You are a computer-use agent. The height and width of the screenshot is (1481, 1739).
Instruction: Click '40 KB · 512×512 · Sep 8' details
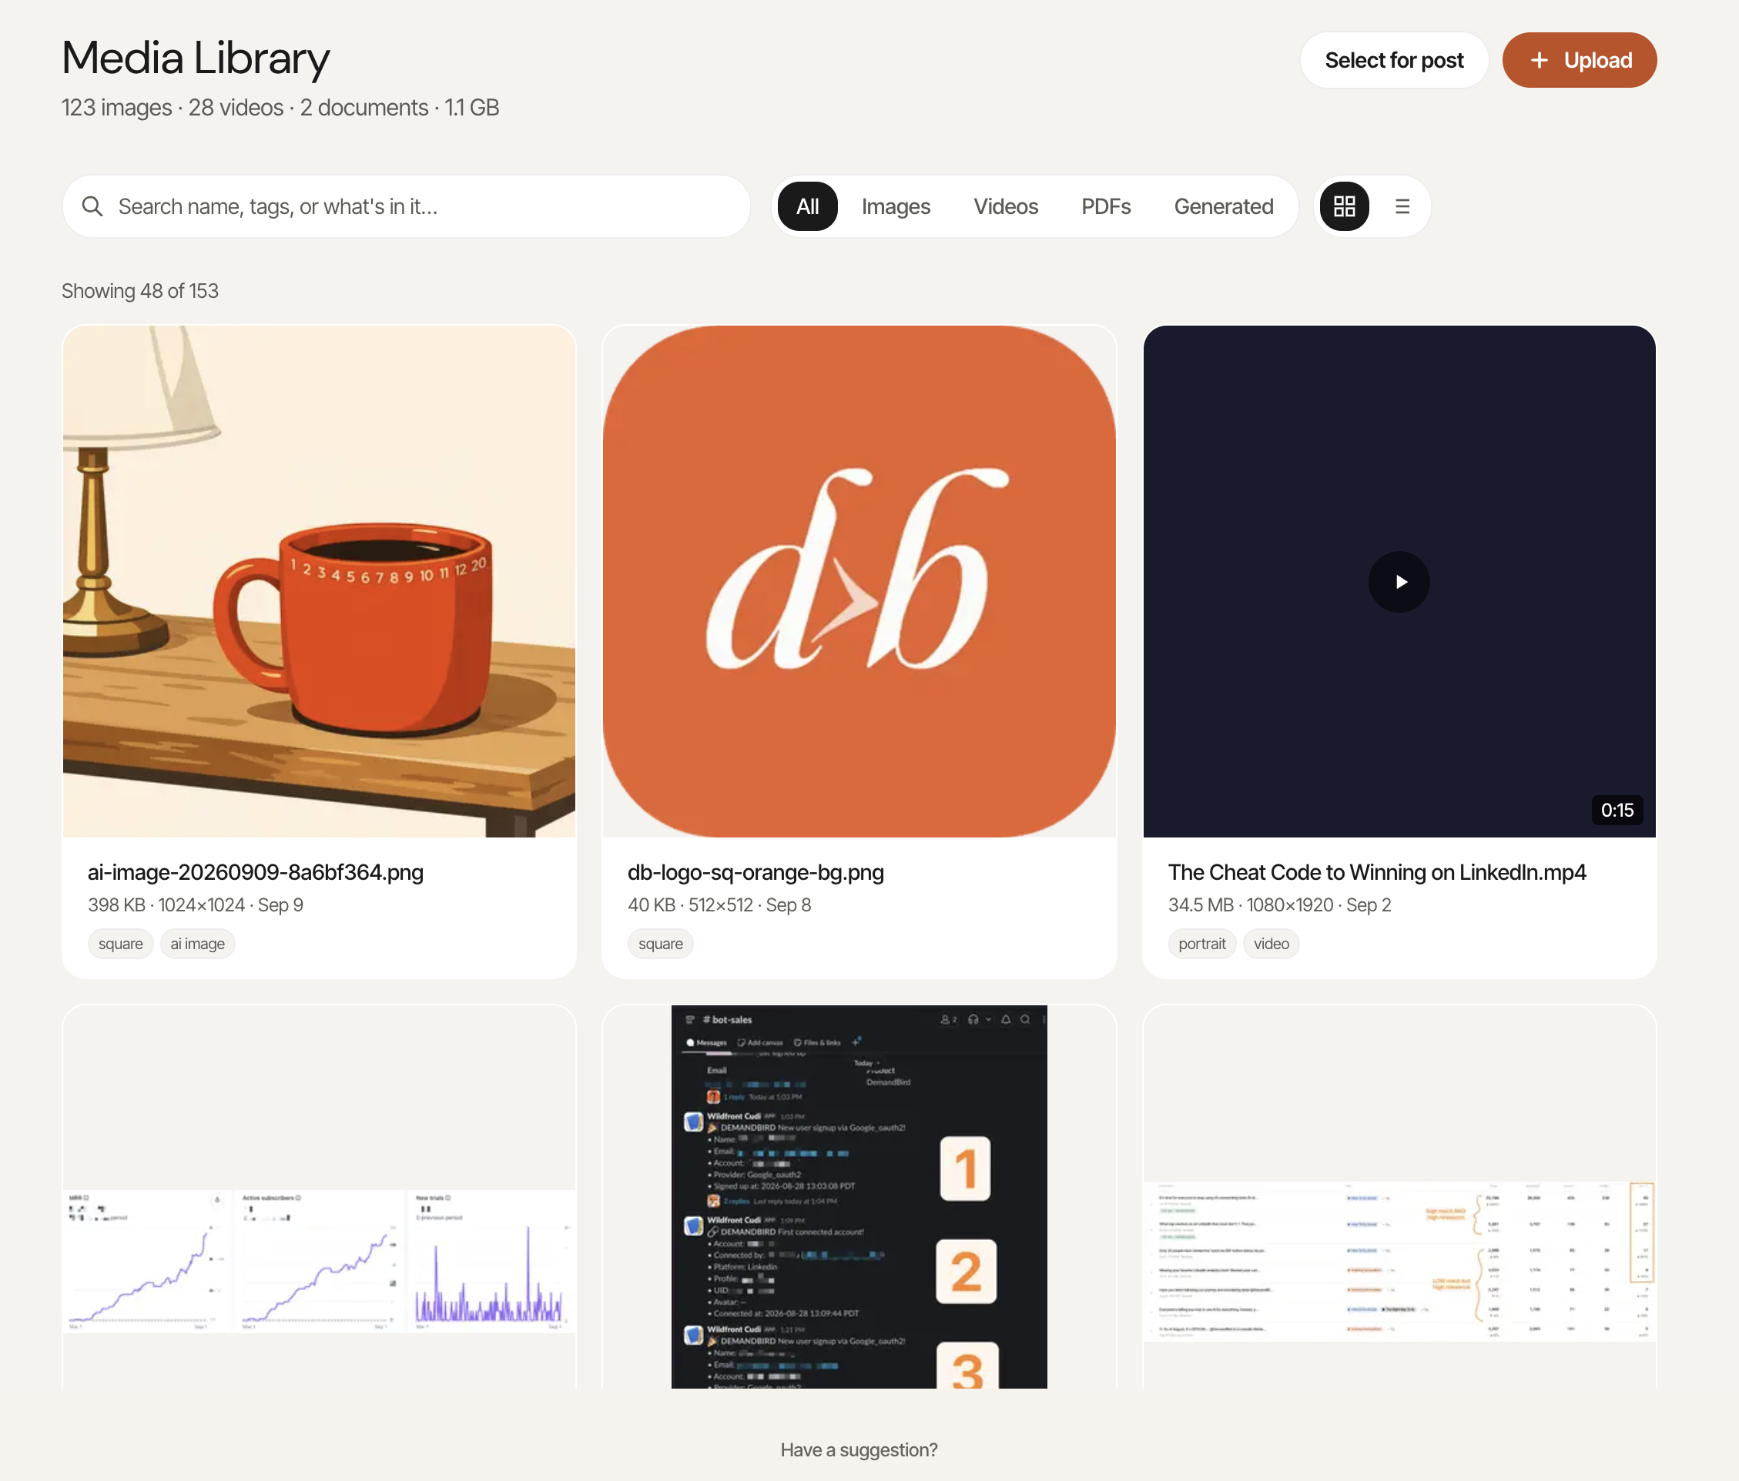(719, 905)
